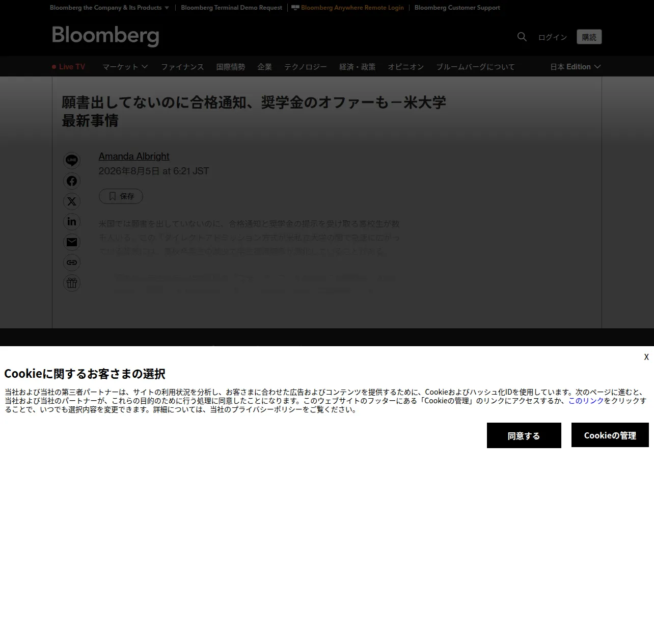This screenshot has width=654, height=622.
Task: Click the article headline text
Action: pos(254,112)
